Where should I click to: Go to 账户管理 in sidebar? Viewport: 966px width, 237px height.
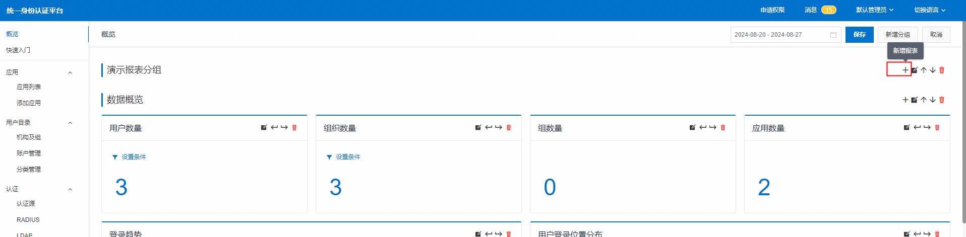tap(29, 153)
